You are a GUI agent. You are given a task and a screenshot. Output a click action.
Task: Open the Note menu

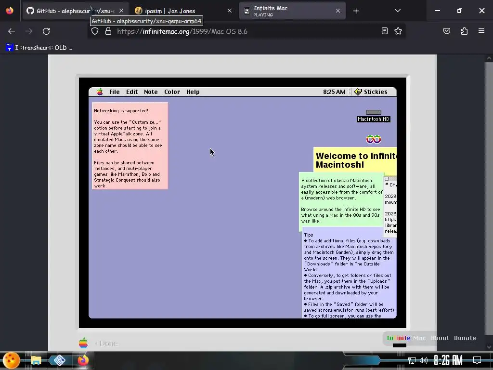click(151, 92)
